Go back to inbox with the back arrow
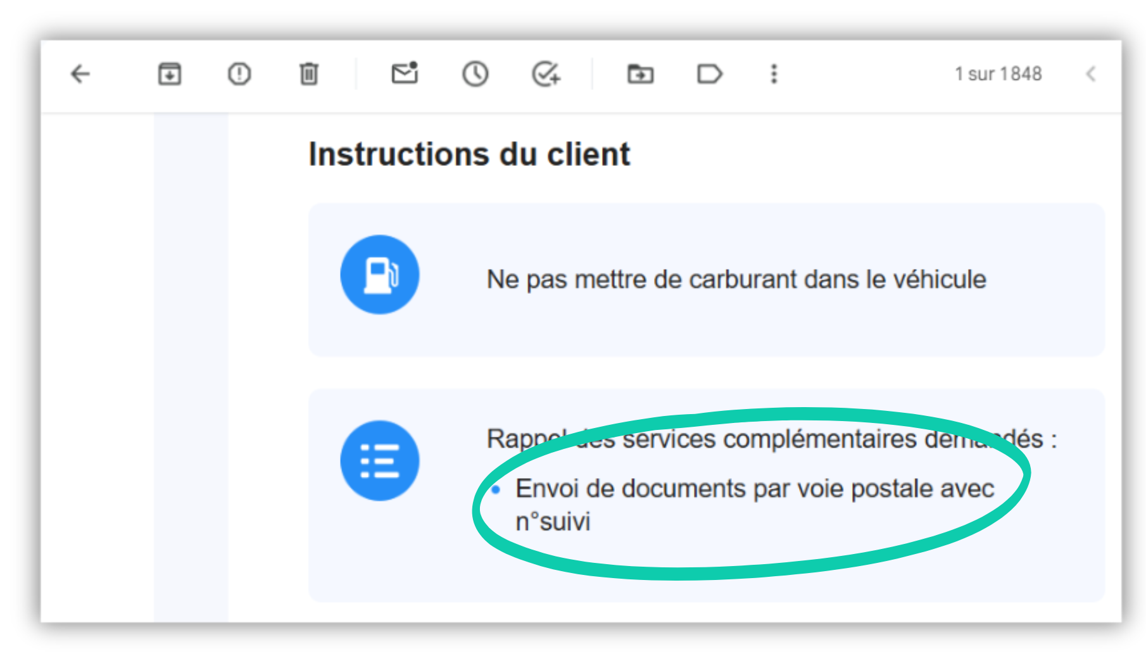1146x668 pixels. point(80,74)
